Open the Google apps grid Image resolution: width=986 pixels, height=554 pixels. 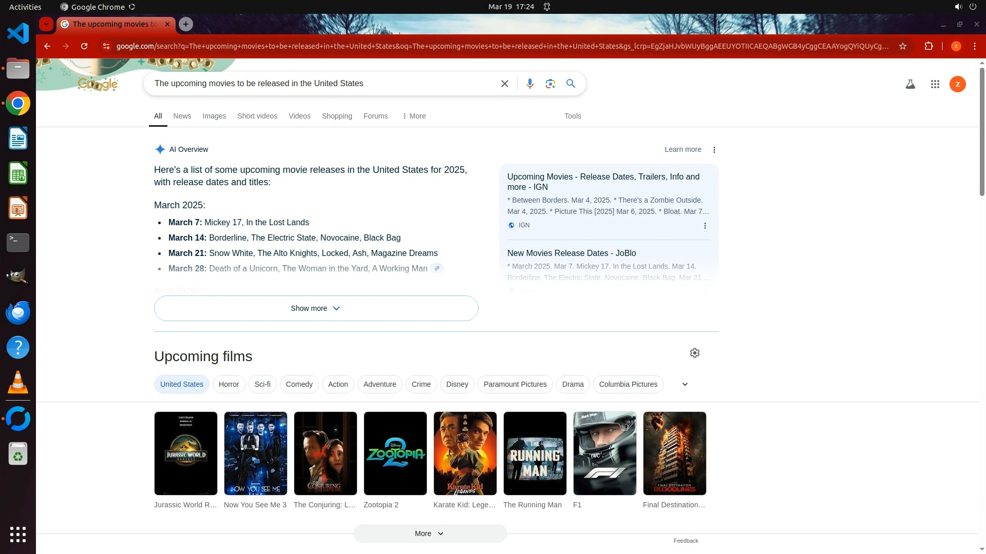click(935, 84)
